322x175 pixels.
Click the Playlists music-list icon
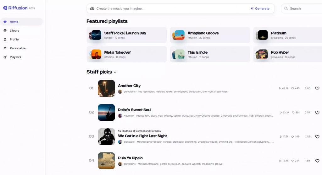[x=5, y=57]
